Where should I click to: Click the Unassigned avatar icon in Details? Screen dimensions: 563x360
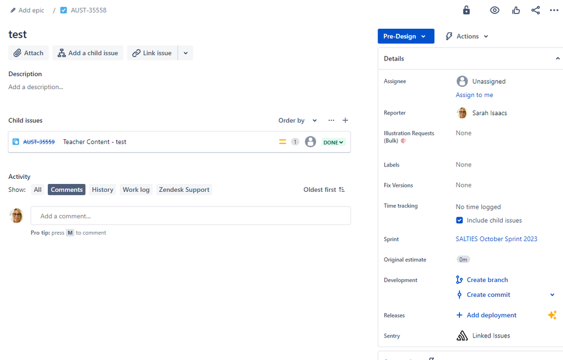click(x=462, y=81)
